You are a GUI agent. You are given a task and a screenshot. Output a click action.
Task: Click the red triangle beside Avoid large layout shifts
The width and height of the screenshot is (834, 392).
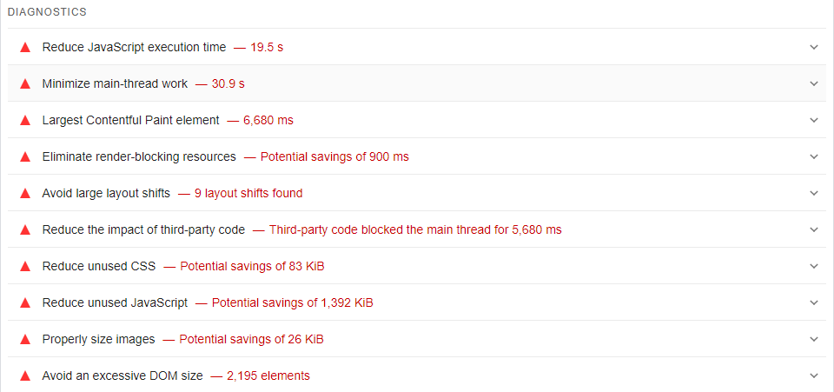click(25, 193)
